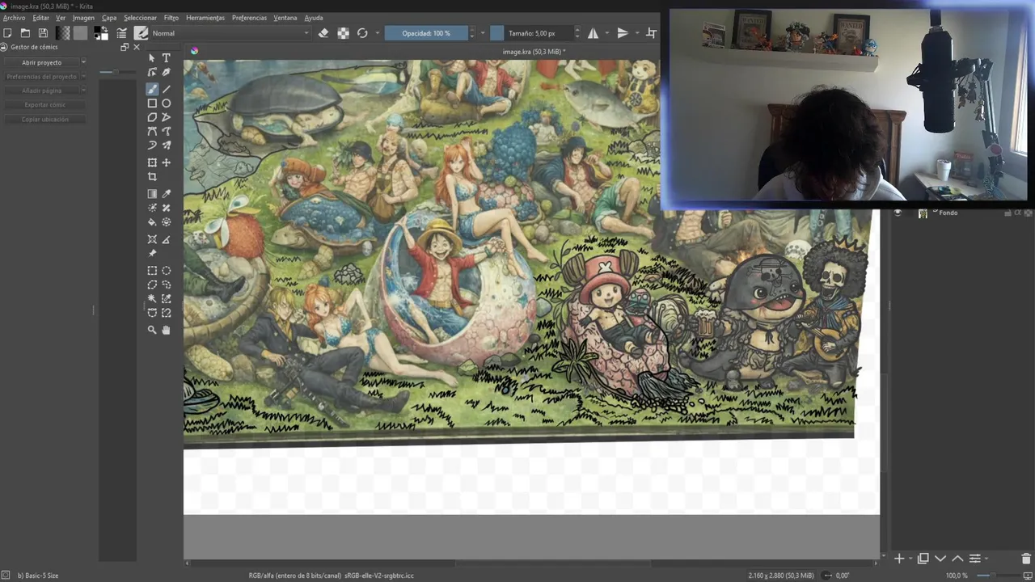The height and width of the screenshot is (582, 1035).
Task: Select the Multibrush tool
Action: 166,145
